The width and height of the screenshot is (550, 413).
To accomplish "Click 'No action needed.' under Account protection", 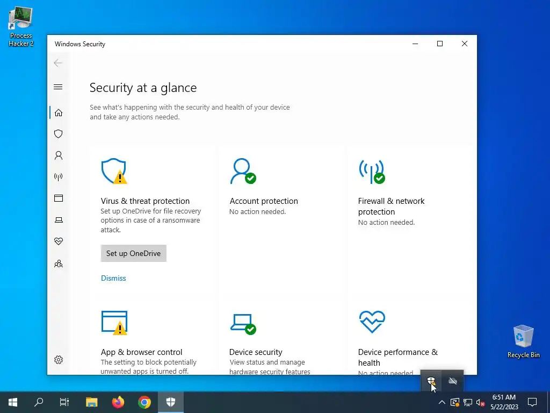I will pyautogui.click(x=257, y=211).
